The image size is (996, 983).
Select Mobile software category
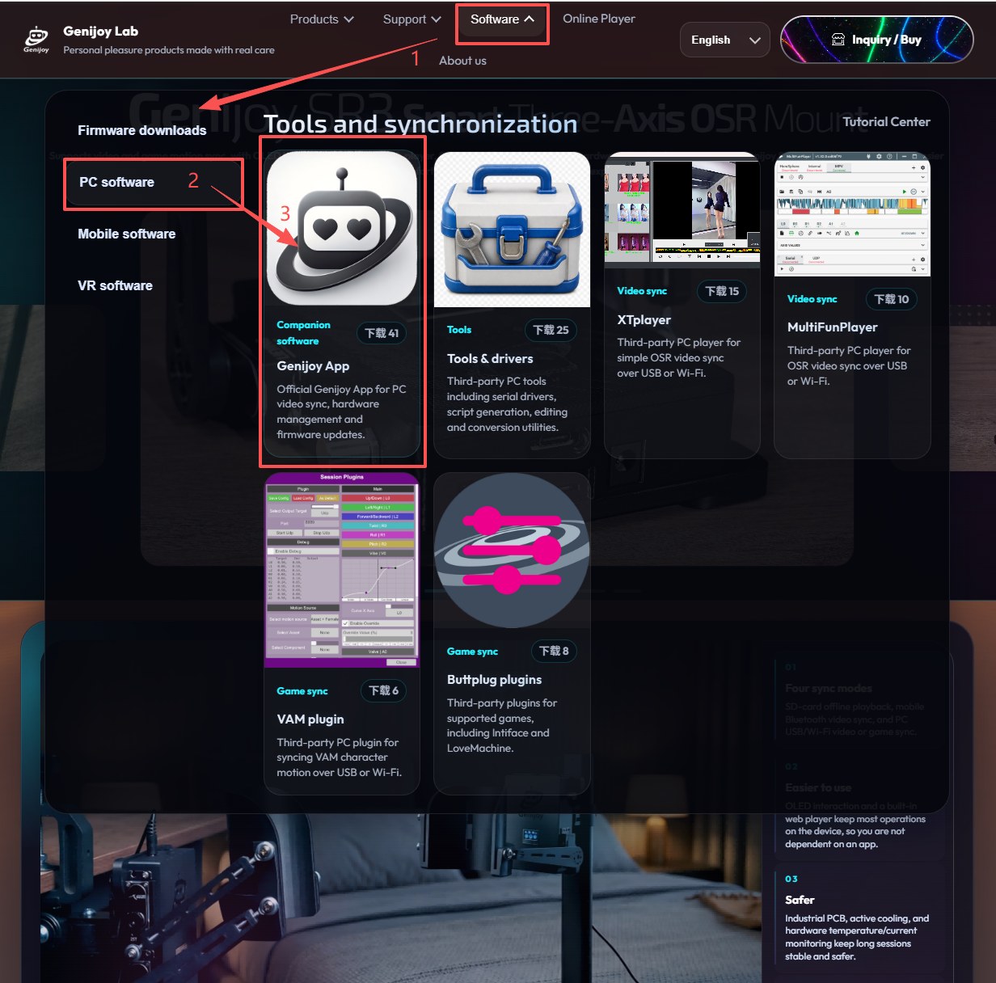click(x=126, y=234)
